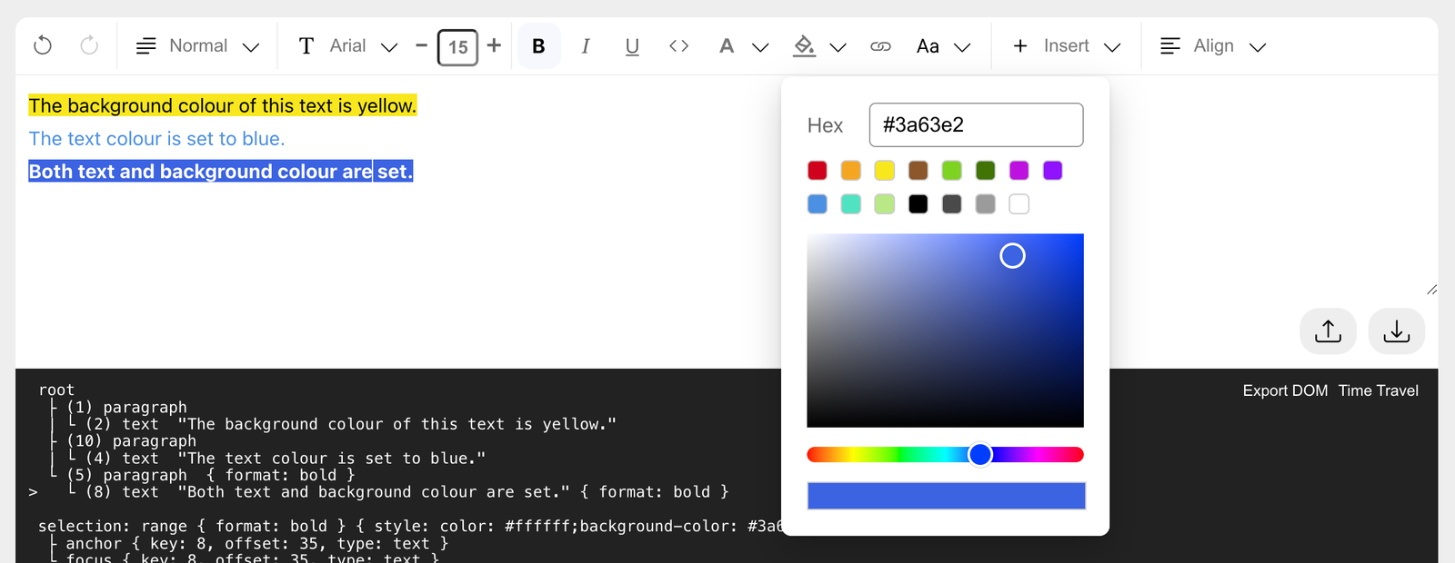Insert a code block with the angle brackets icon
The image size is (1455, 563).
[x=678, y=45]
